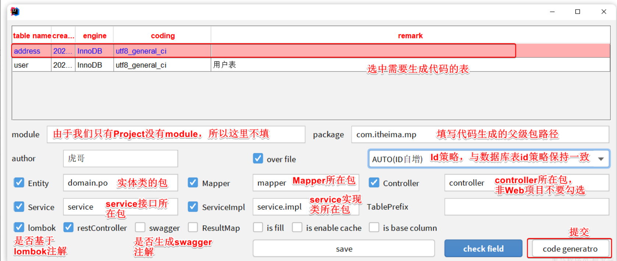
Task: Click the remark column header
Action: point(410,36)
